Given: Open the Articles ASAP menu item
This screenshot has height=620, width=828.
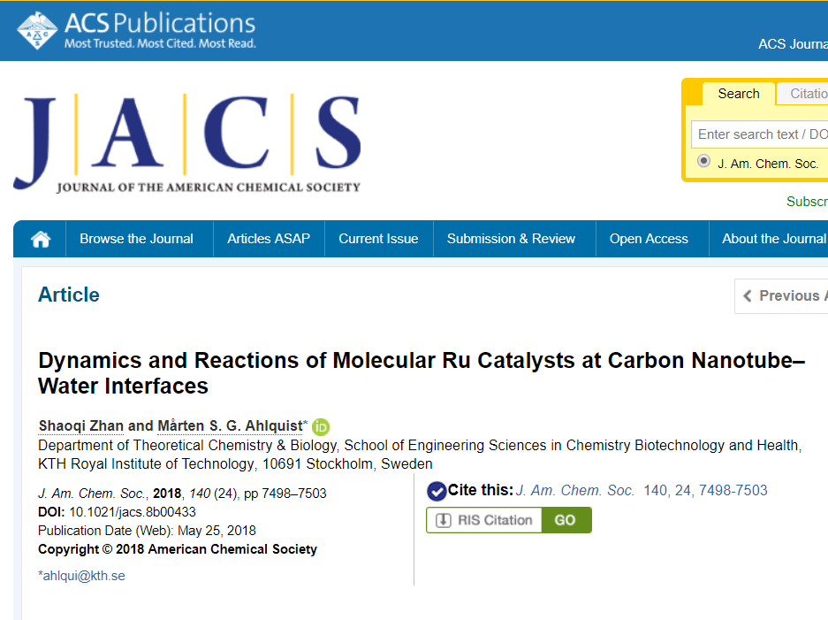Looking at the screenshot, I should click(269, 239).
